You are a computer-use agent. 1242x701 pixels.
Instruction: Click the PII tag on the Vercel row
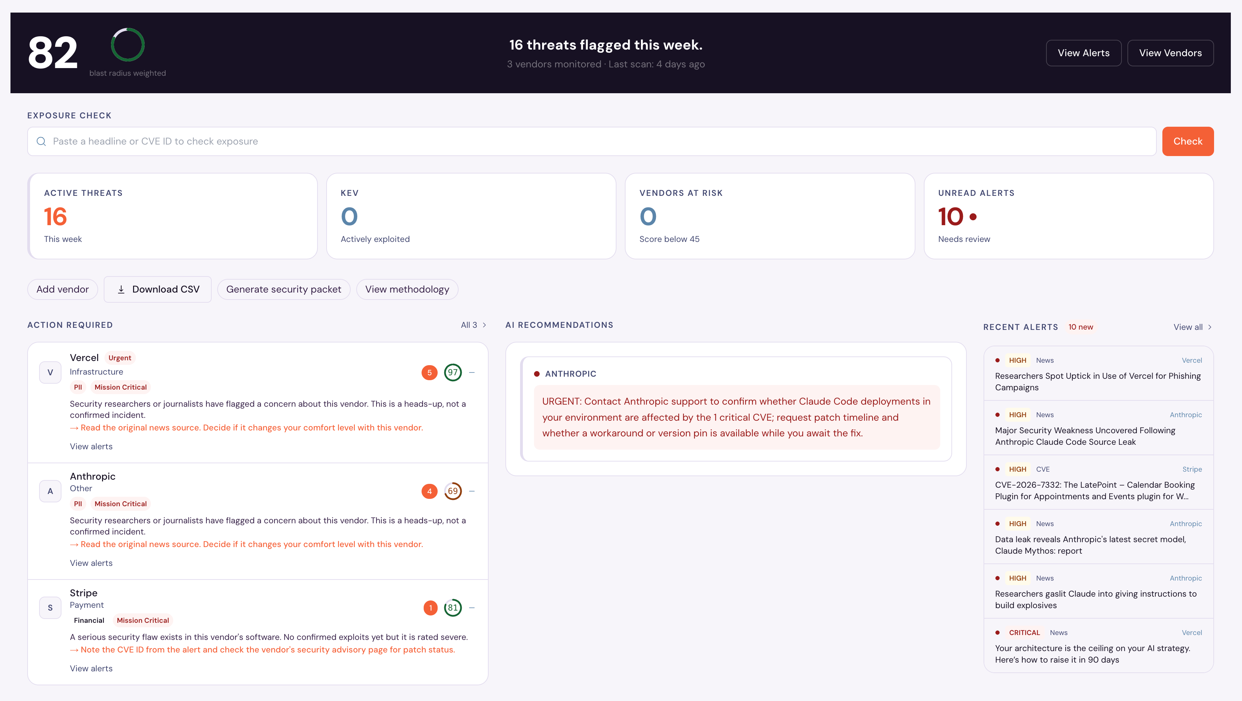pos(78,387)
